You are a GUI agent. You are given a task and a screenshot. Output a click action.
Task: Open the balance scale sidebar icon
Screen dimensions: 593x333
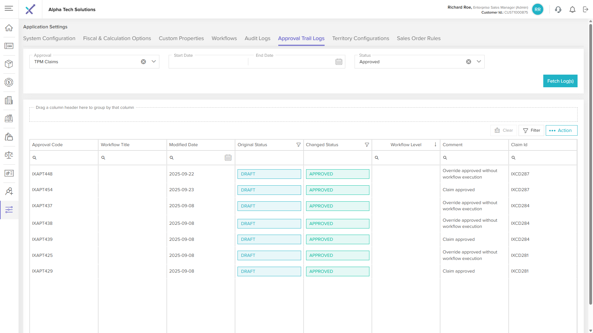tap(9, 155)
